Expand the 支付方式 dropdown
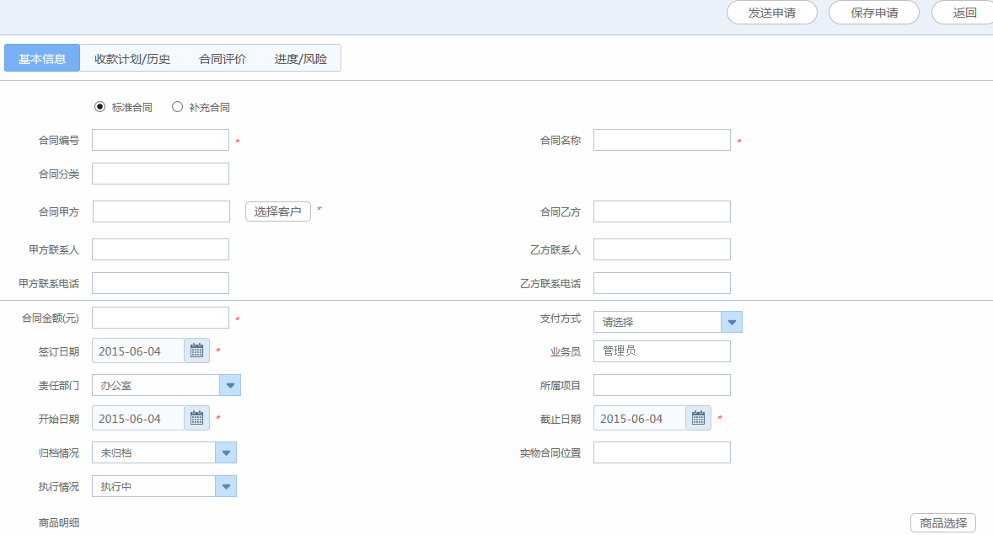Image resolution: width=993 pixels, height=535 pixels. click(x=731, y=322)
